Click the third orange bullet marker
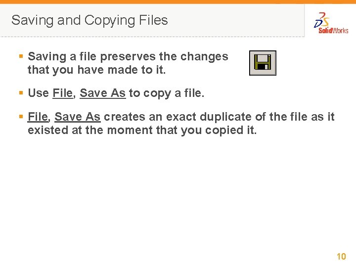The image size is (356, 267). coord(21,117)
